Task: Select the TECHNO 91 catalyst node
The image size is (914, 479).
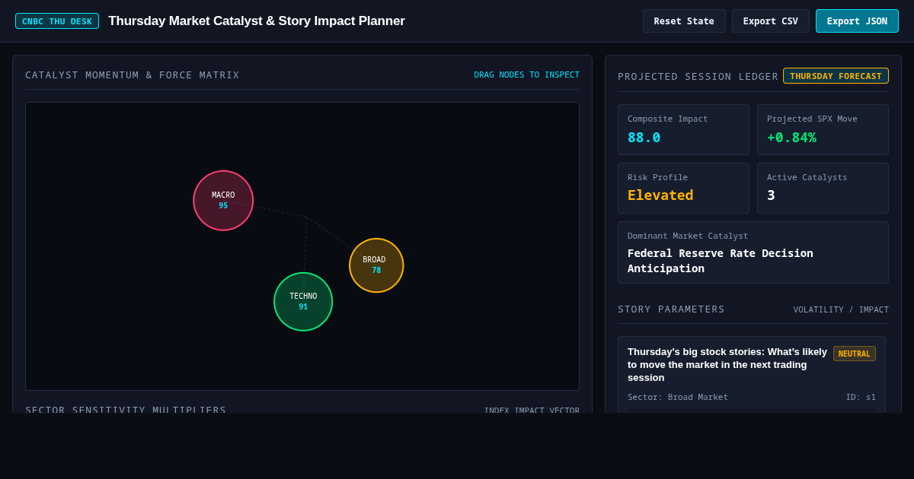Action: point(303,302)
